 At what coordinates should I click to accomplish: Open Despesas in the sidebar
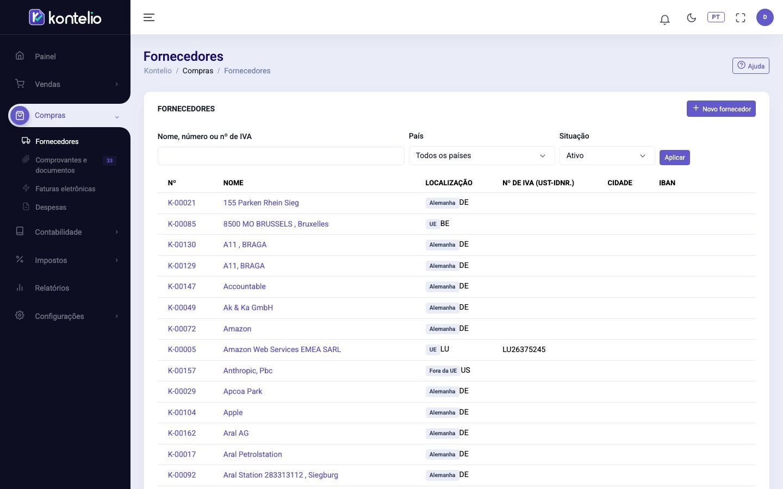point(51,207)
